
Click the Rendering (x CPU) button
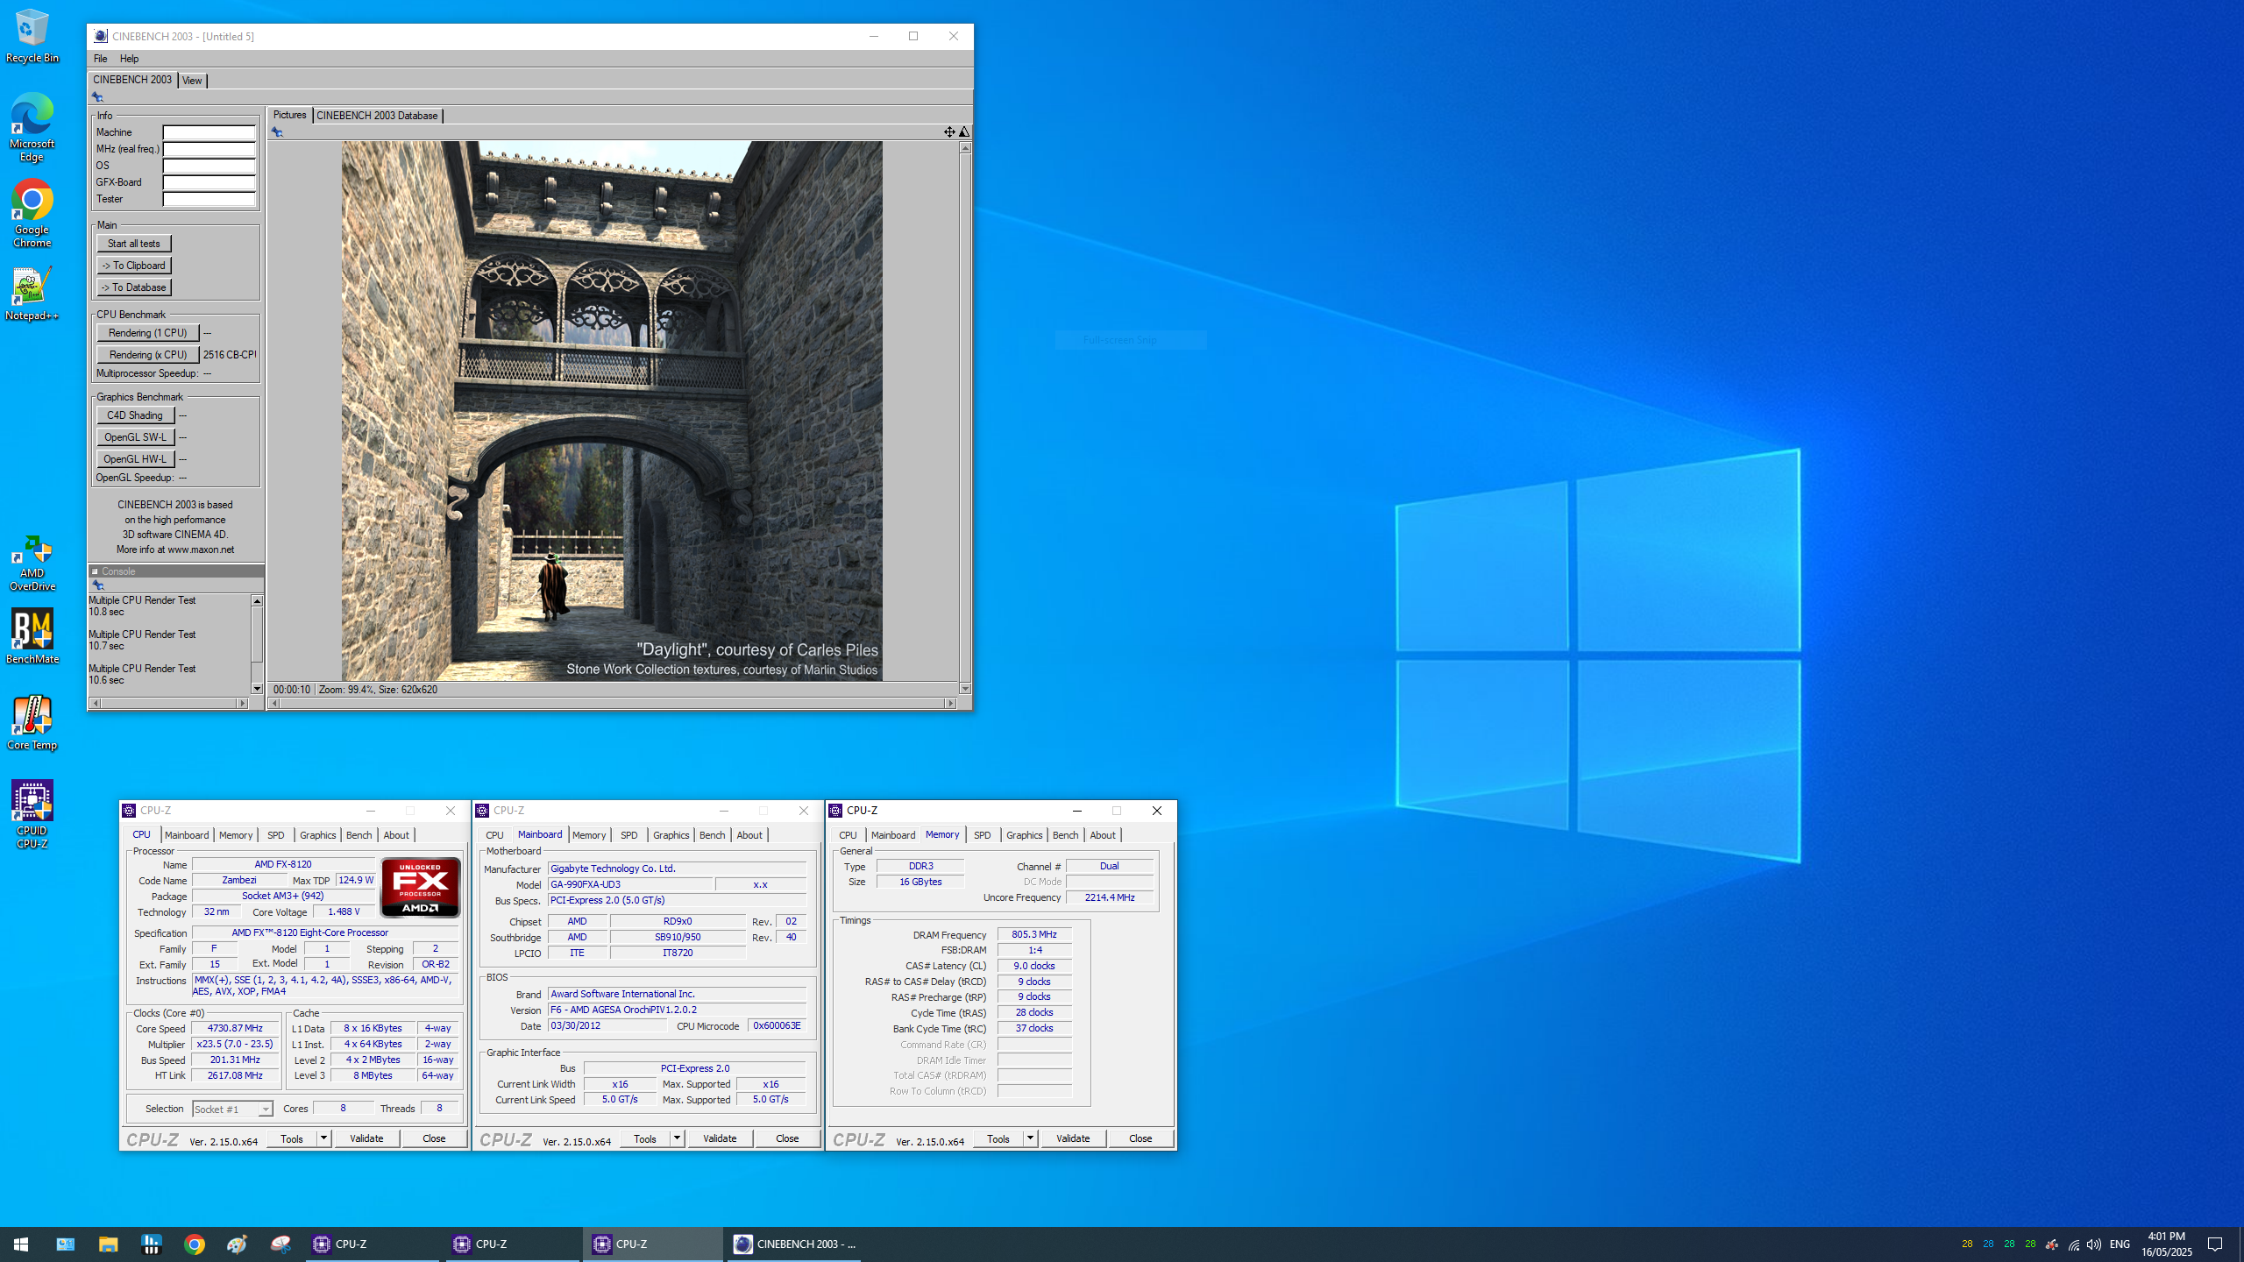click(x=148, y=355)
